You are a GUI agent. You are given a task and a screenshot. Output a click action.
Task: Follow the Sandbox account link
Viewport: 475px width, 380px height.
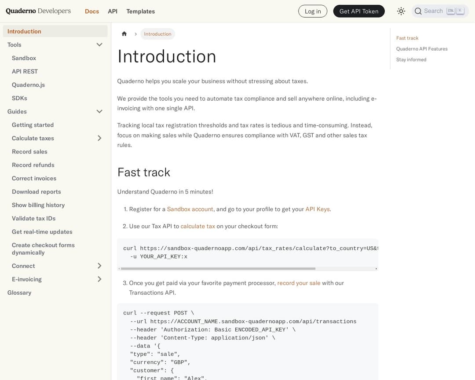point(190,209)
